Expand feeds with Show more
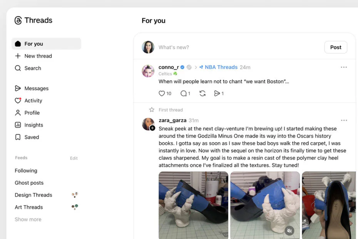 point(28,219)
